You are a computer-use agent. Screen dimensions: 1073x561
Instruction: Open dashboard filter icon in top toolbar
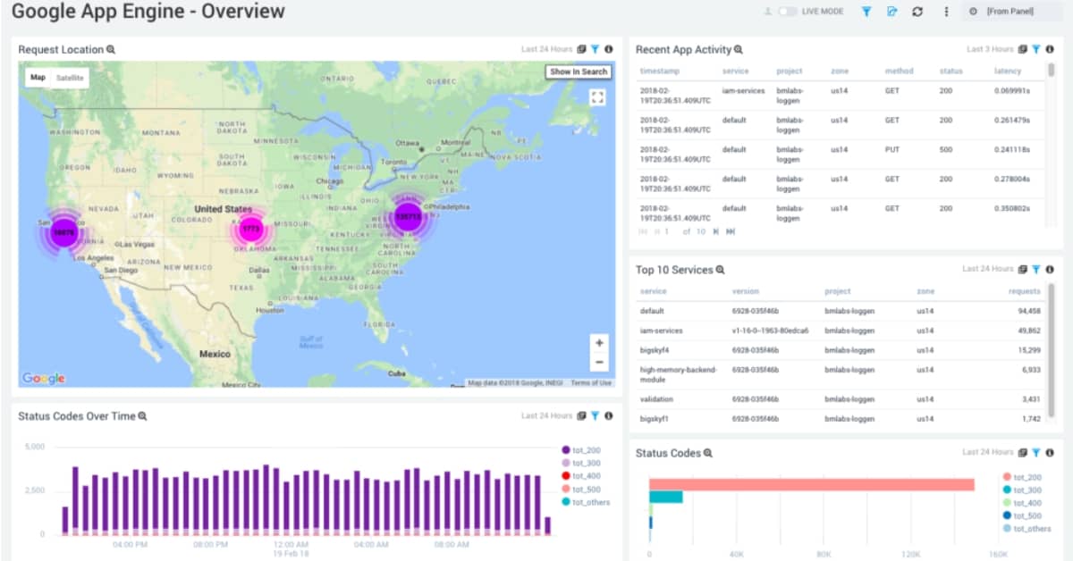pos(866,12)
